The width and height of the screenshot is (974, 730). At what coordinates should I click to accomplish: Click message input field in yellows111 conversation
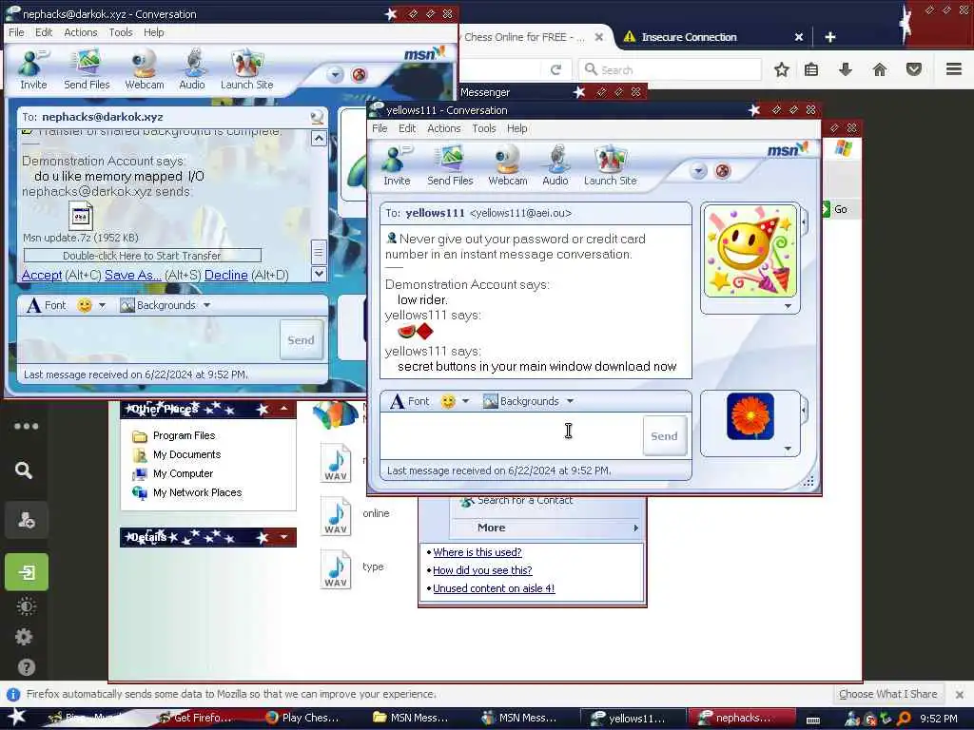(512, 435)
